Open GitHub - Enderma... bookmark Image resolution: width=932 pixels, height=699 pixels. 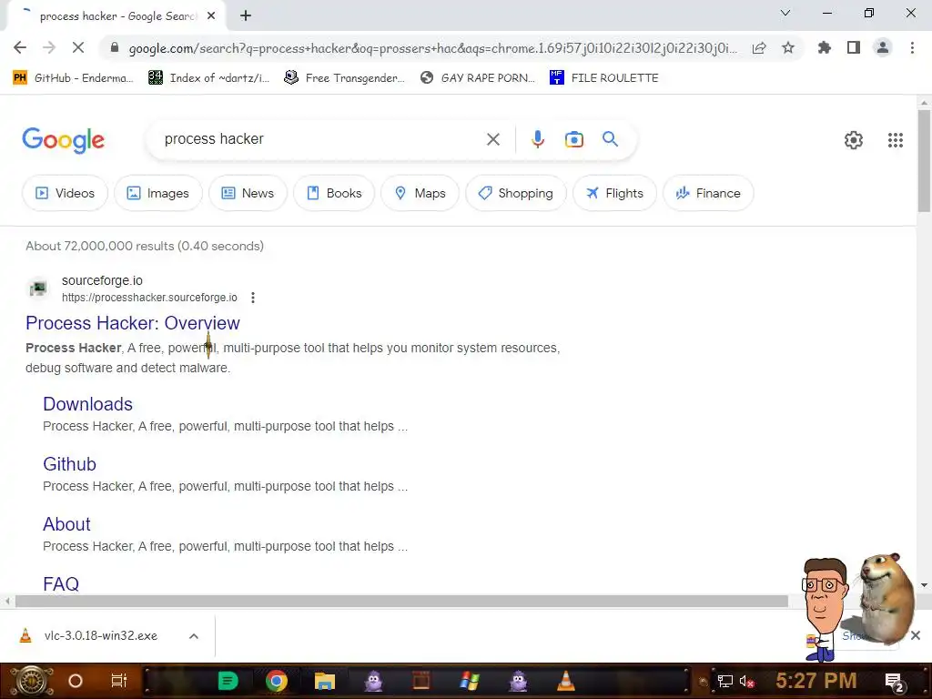click(x=73, y=78)
